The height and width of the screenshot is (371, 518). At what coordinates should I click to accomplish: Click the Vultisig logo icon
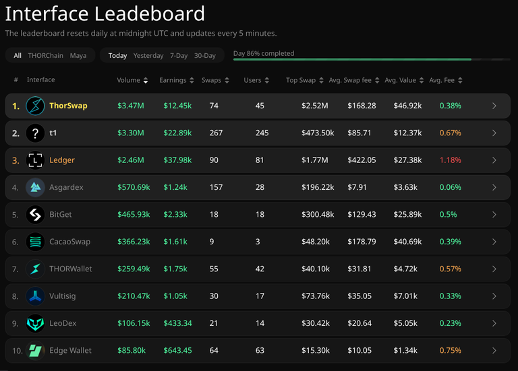tap(35, 296)
